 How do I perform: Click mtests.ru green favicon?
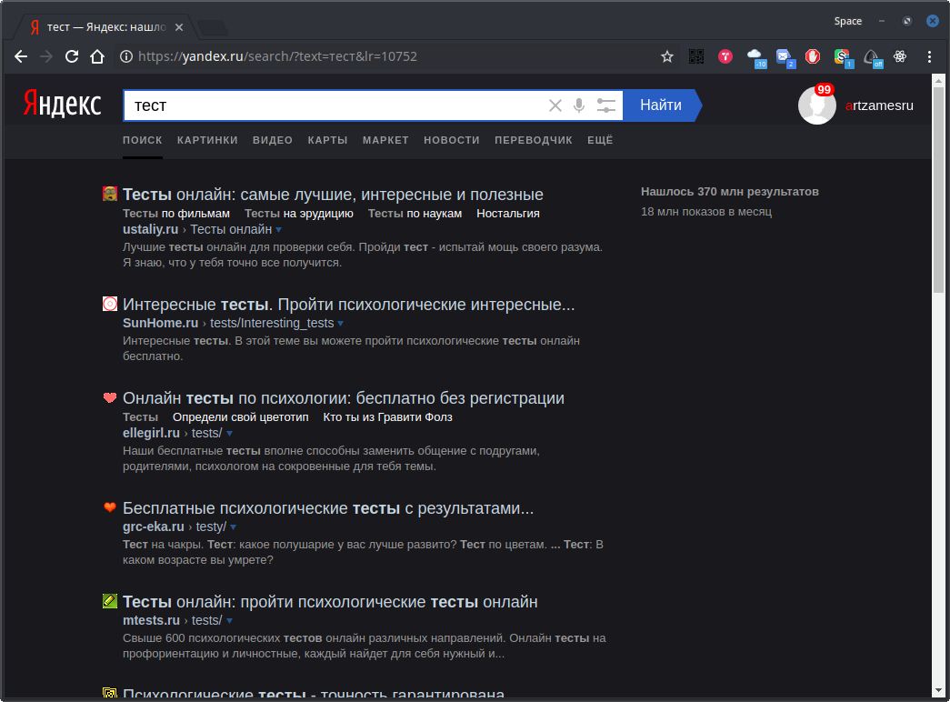coord(110,601)
